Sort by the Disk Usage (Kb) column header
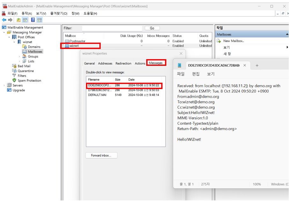 [131, 36]
